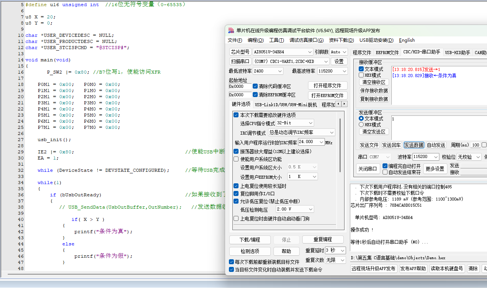Click 打开程序文件 button
Image resolution: width=487 pixels, height=288 pixels.
click(328, 86)
